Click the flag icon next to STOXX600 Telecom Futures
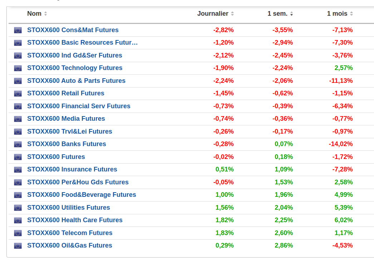Image resolution: width=374 pixels, height=264 pixels. click(x=18, y=233)
